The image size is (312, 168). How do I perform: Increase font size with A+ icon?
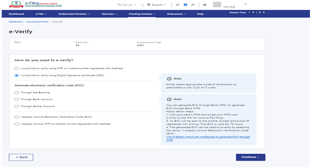(x=193, y=5)
